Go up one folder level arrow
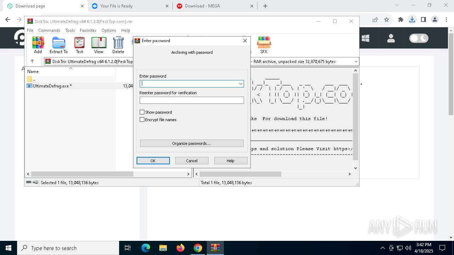Image resolution: width=454 pixels, height=255 pixels. pos(32,61)
